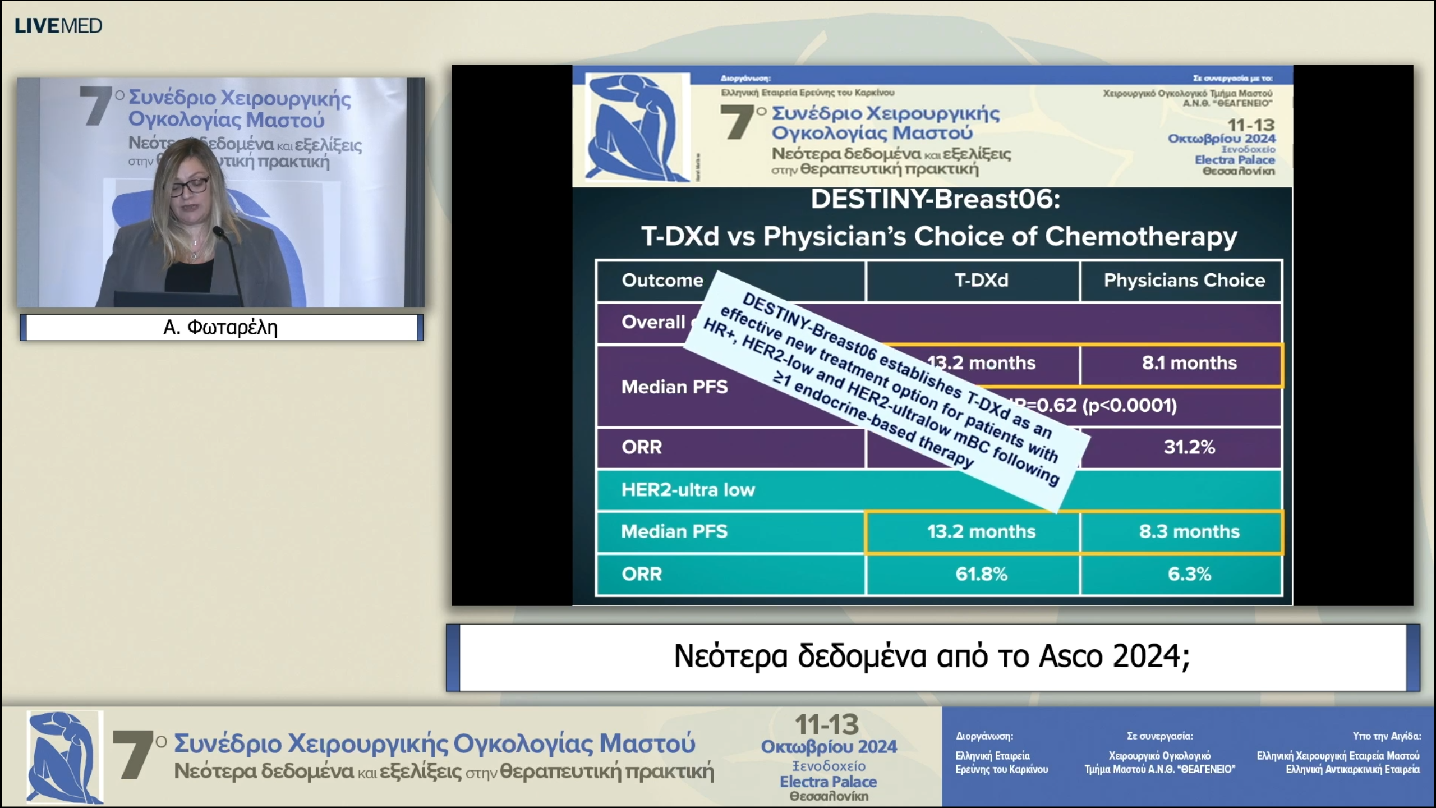Click the LIVEMED logo
1436x808 pixels.
coord(58,26)
